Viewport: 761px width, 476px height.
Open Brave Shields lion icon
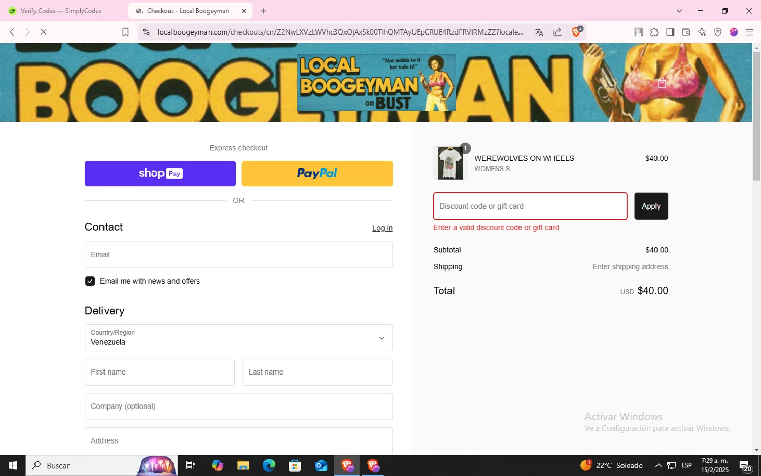(576, 31)
